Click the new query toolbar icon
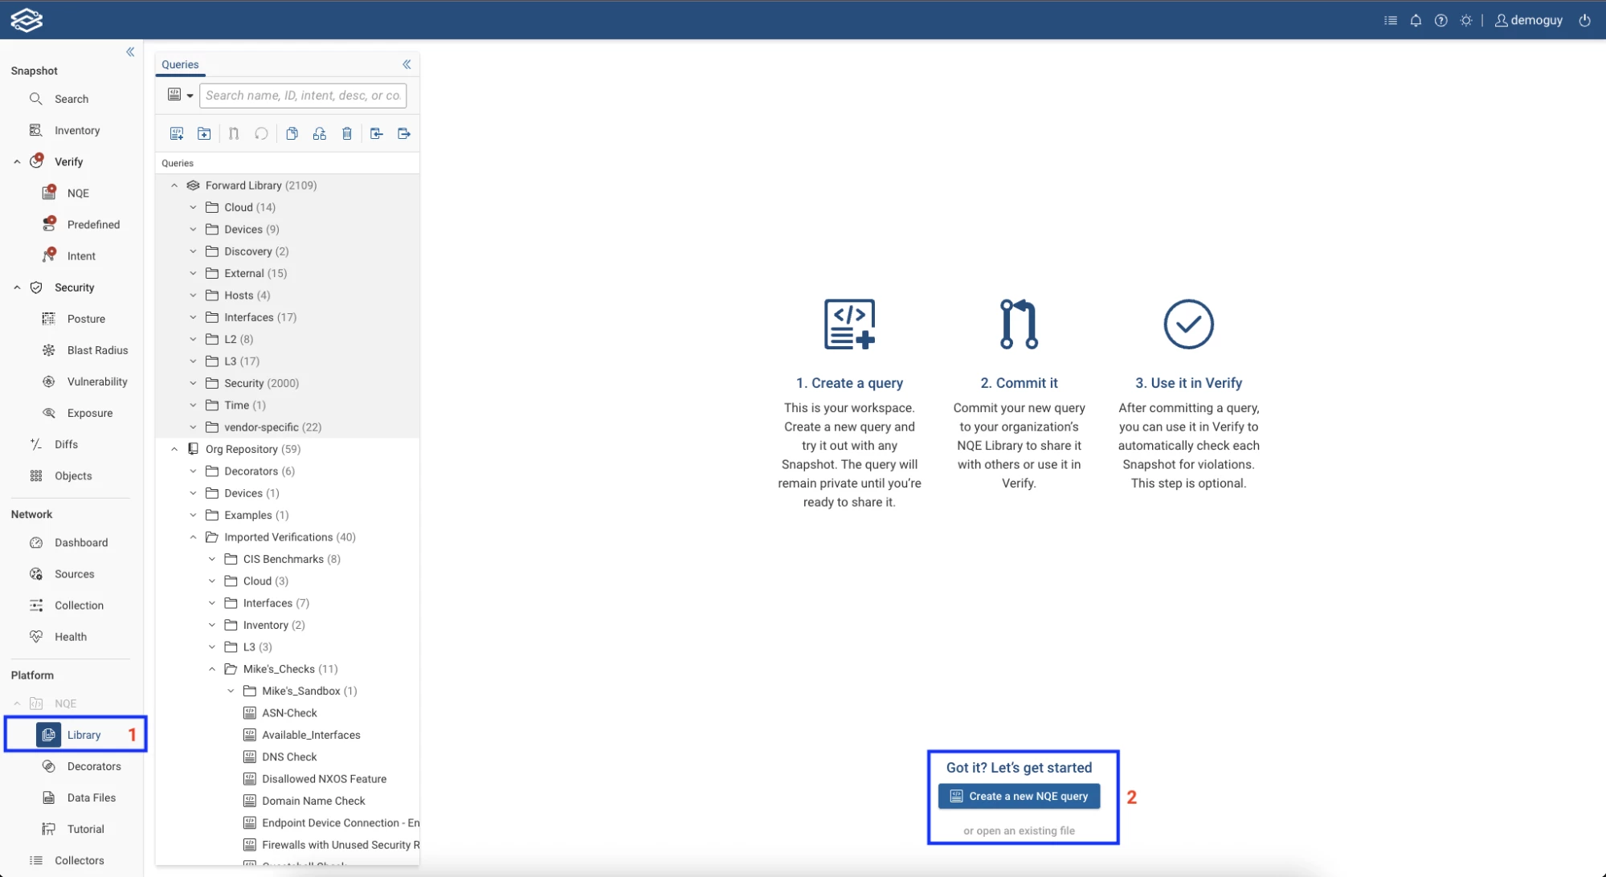Viewport: 1606px width, 877px height. click(x=177, y=133)
